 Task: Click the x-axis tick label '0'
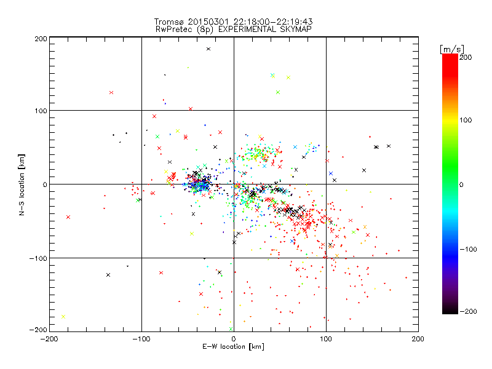pos(234,339)
